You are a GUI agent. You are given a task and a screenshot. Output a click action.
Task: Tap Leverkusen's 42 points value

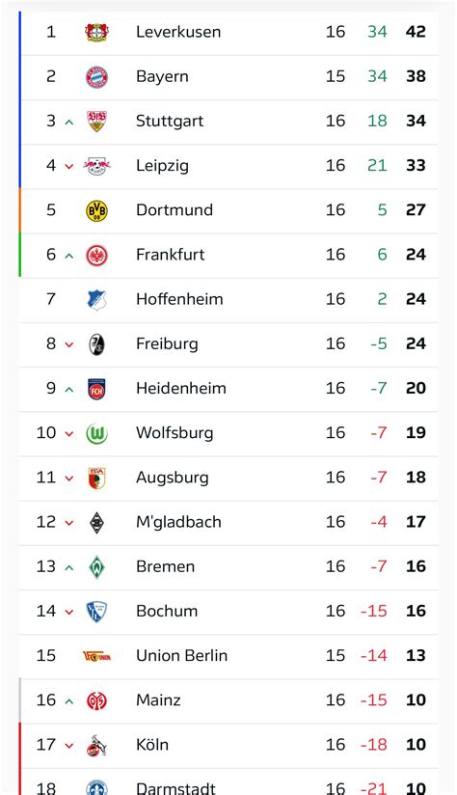416,32
